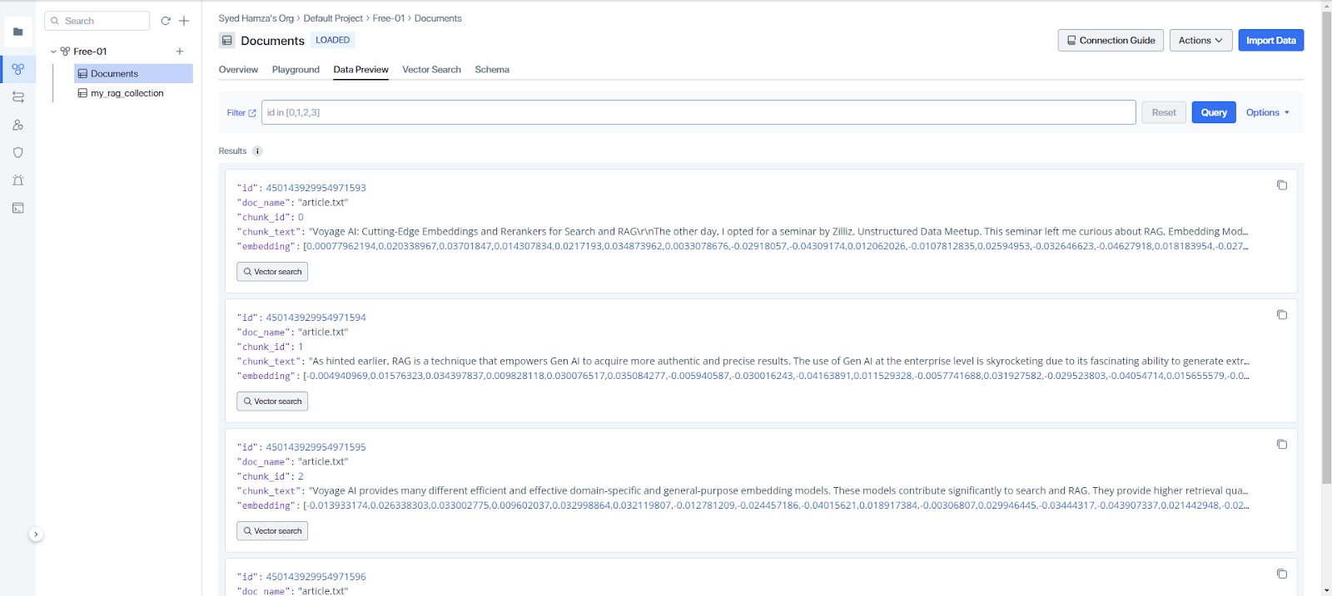Screen dimensions: 1332x596
Task: Switch to the Schema tab
Action: [491, 70]
